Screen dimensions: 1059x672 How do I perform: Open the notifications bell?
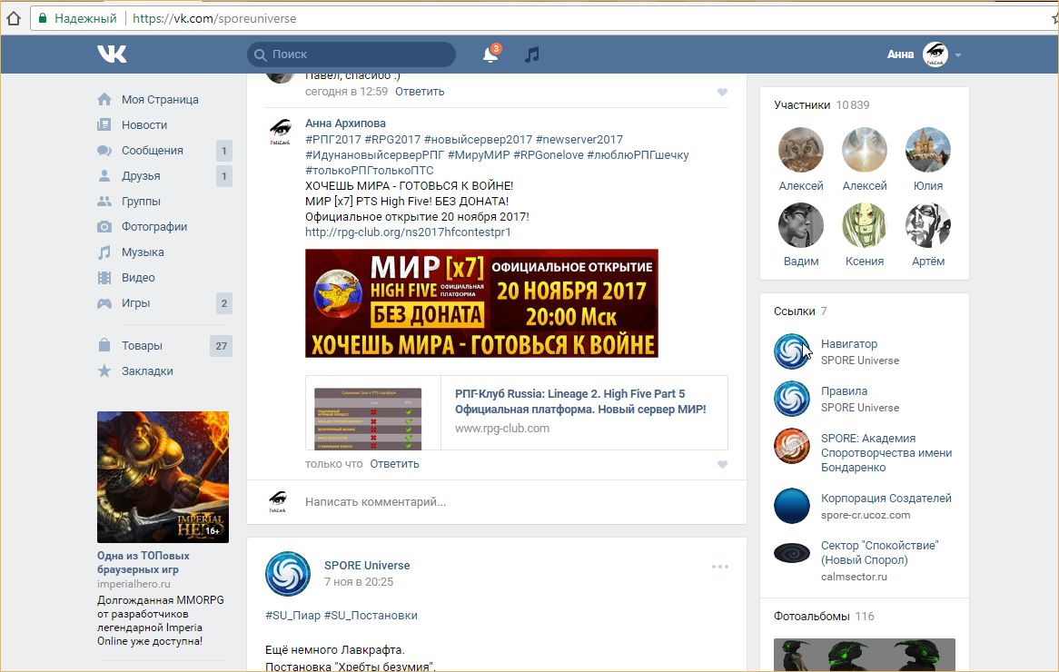[490, 54]
